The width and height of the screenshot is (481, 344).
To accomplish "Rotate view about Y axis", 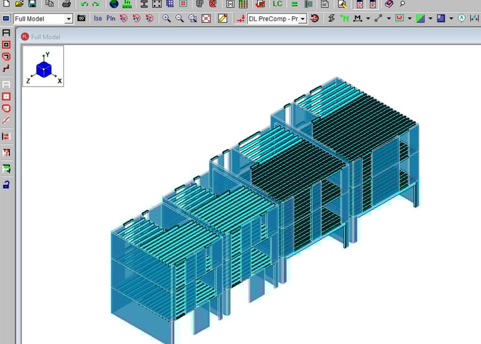I will 137,18.
